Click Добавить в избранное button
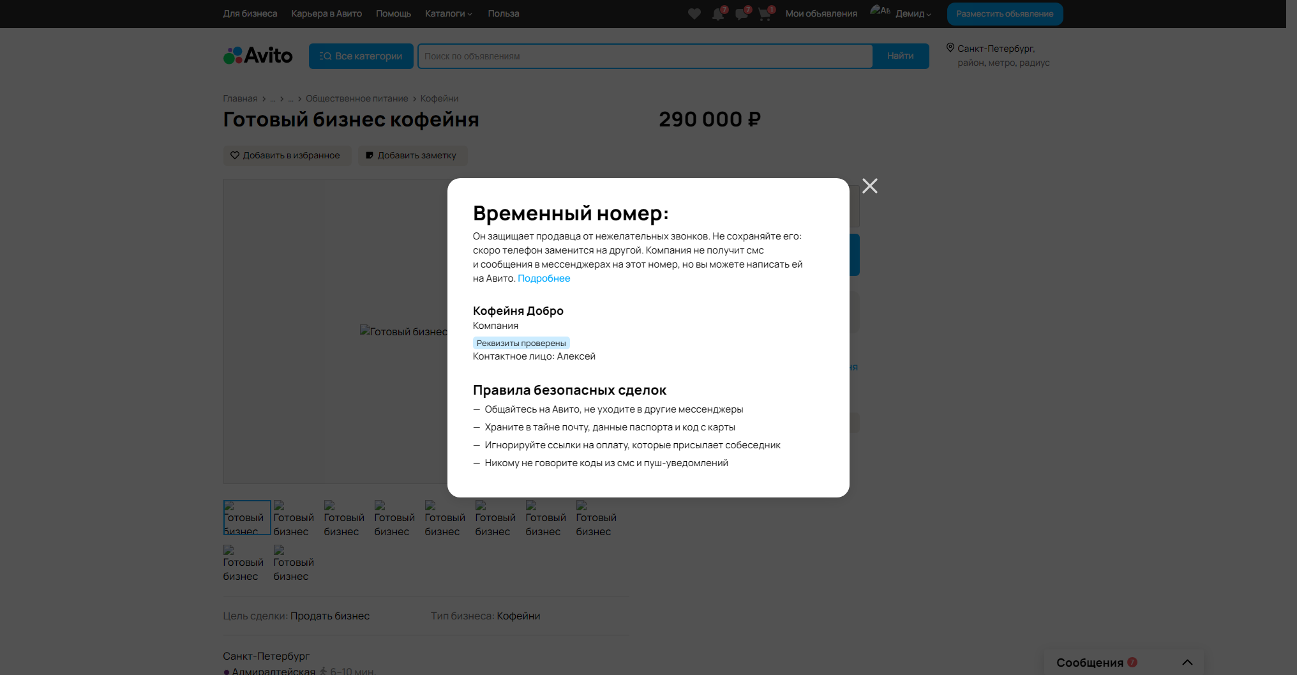 pos(287,155)
